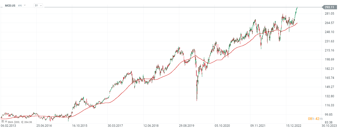Click the 25.06.2014 date on the time axis

tap(44, 125)
